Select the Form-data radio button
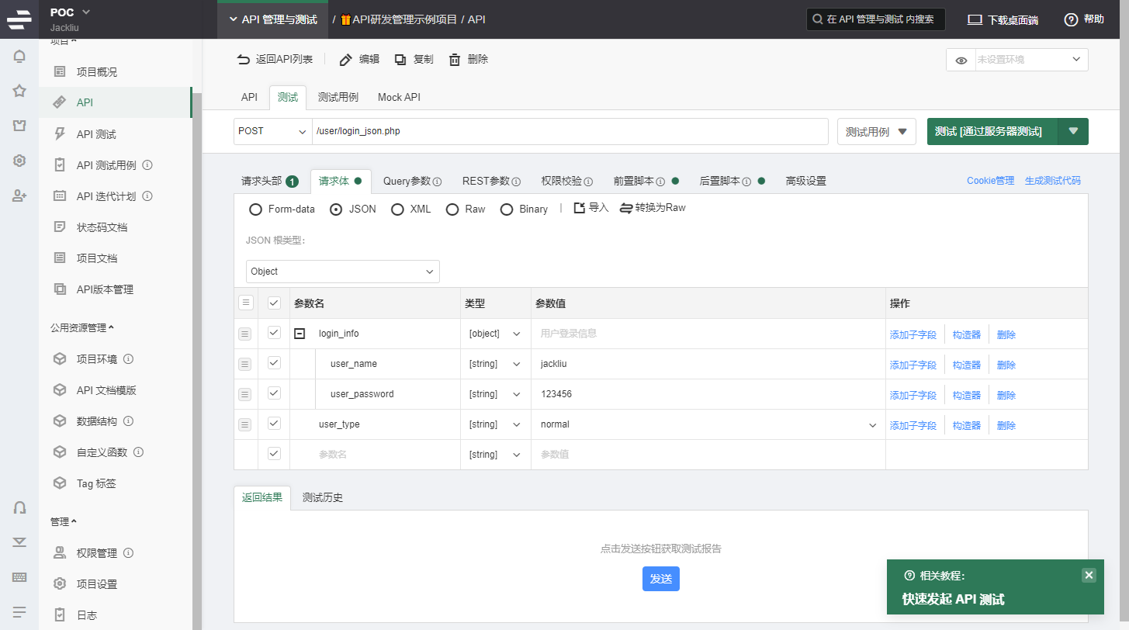This screenshot has width=1129, height=630. pyautogui.click(x=255, y=209)
